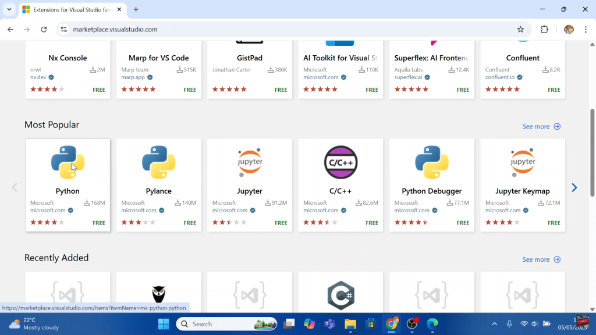This screenshot has height=335, width=596.
Task: Open the Superflex: AI Frontend title
Action: (x=431, y=58)
